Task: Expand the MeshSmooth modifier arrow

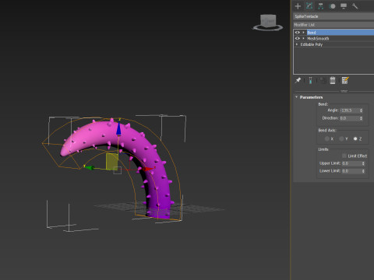Action: point(303,38)
